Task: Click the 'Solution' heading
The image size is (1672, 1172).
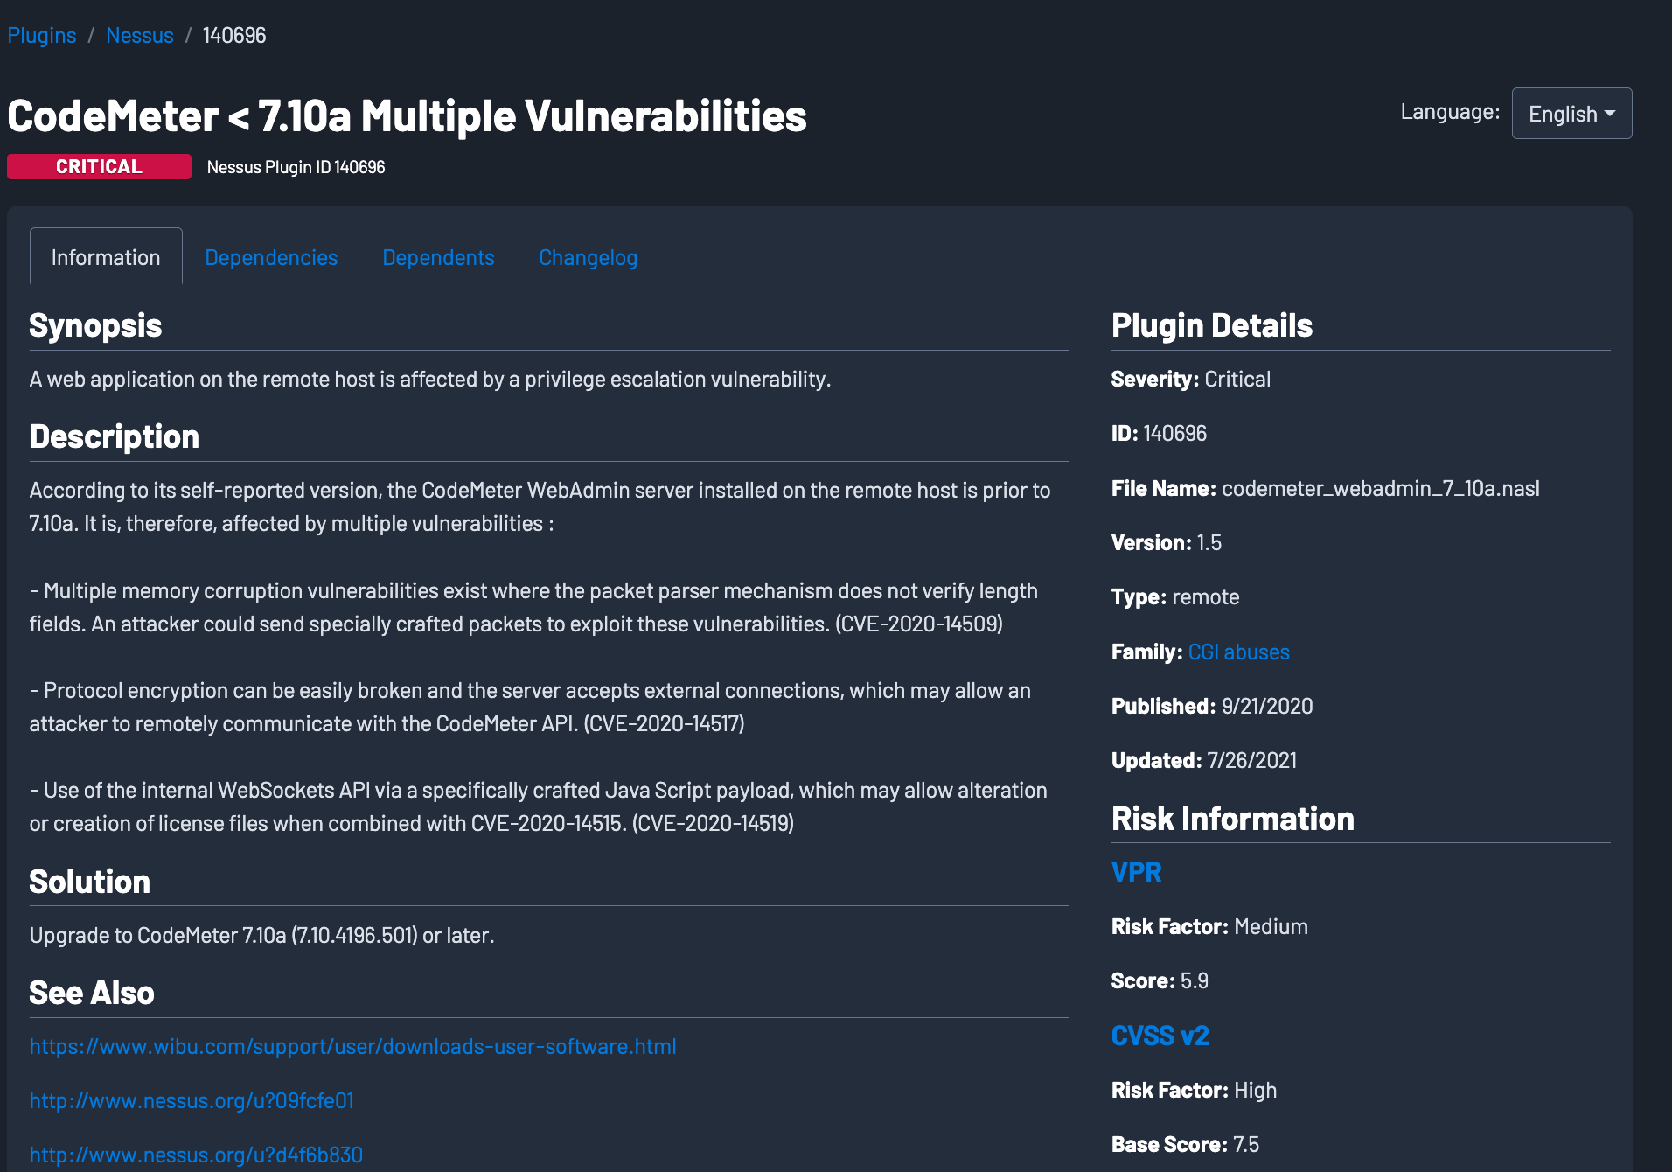Action: [90, 882]
